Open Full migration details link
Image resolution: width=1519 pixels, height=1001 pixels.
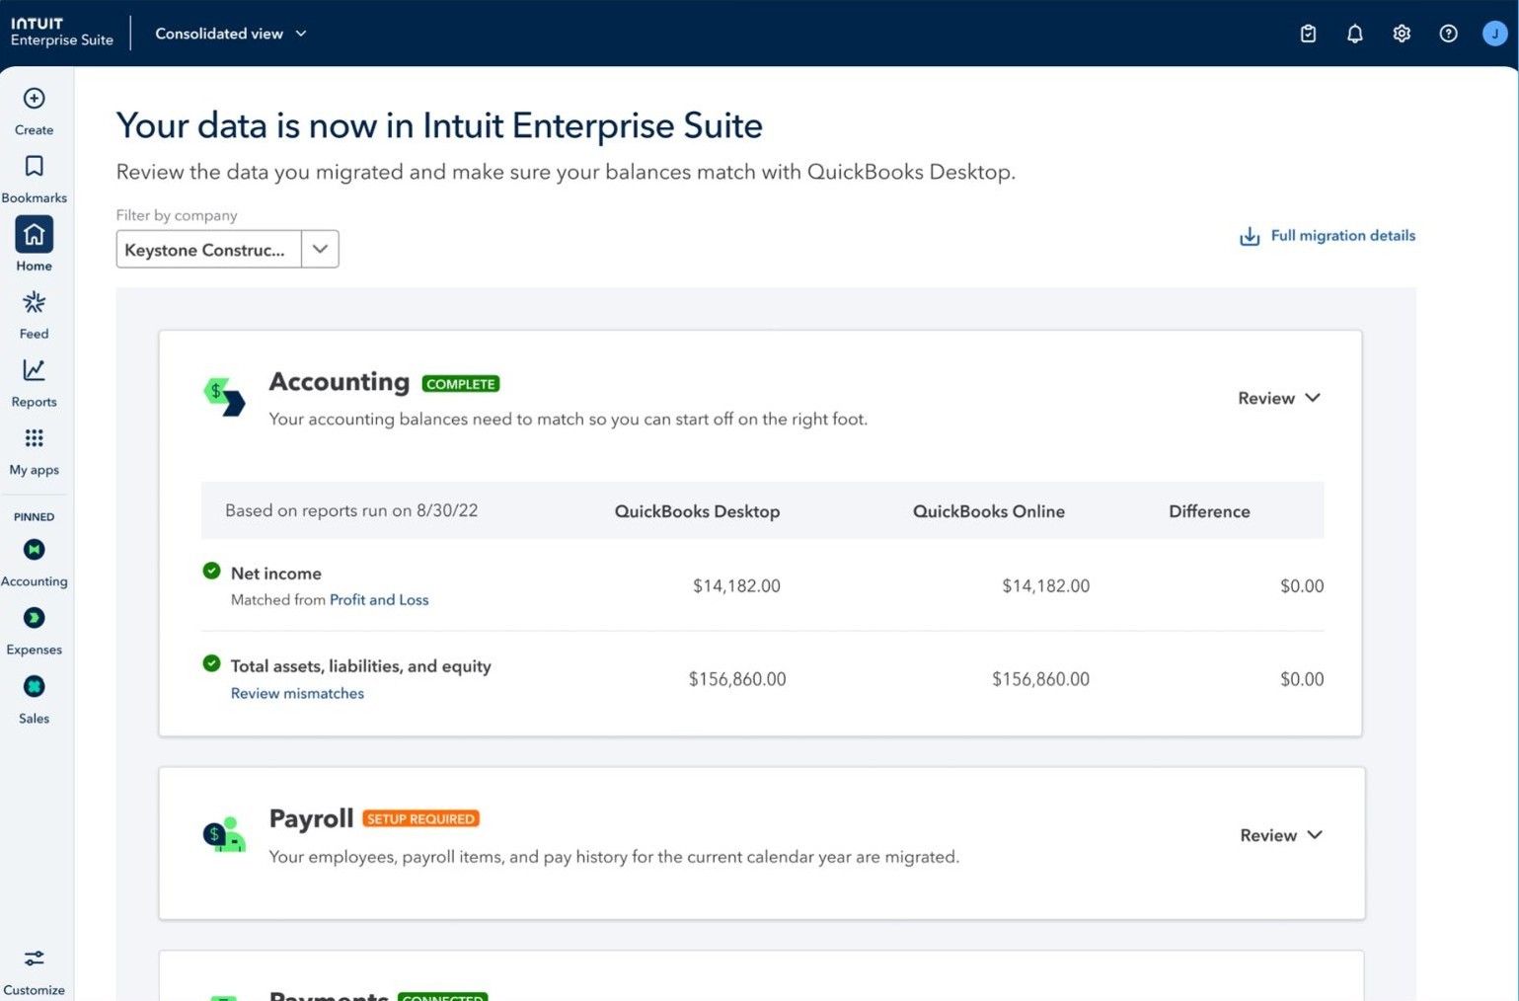point(1342,236)
